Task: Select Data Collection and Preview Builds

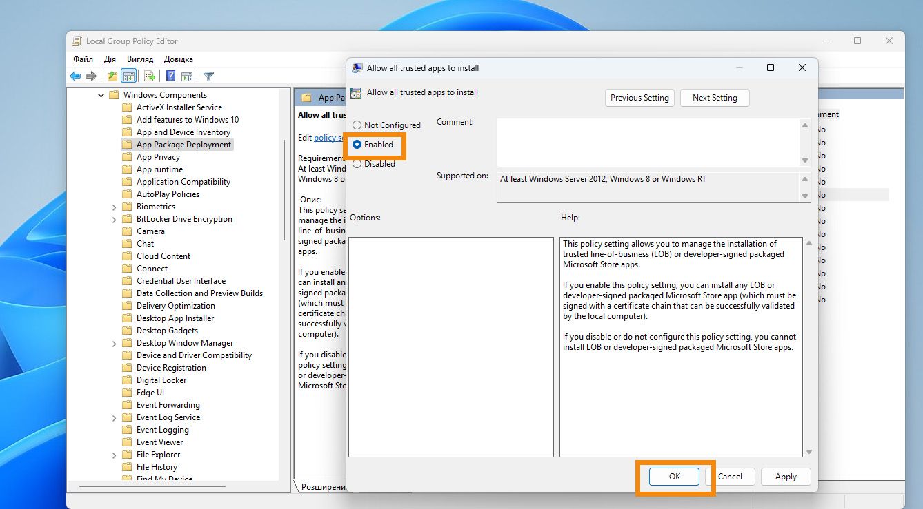Action: 199,293
